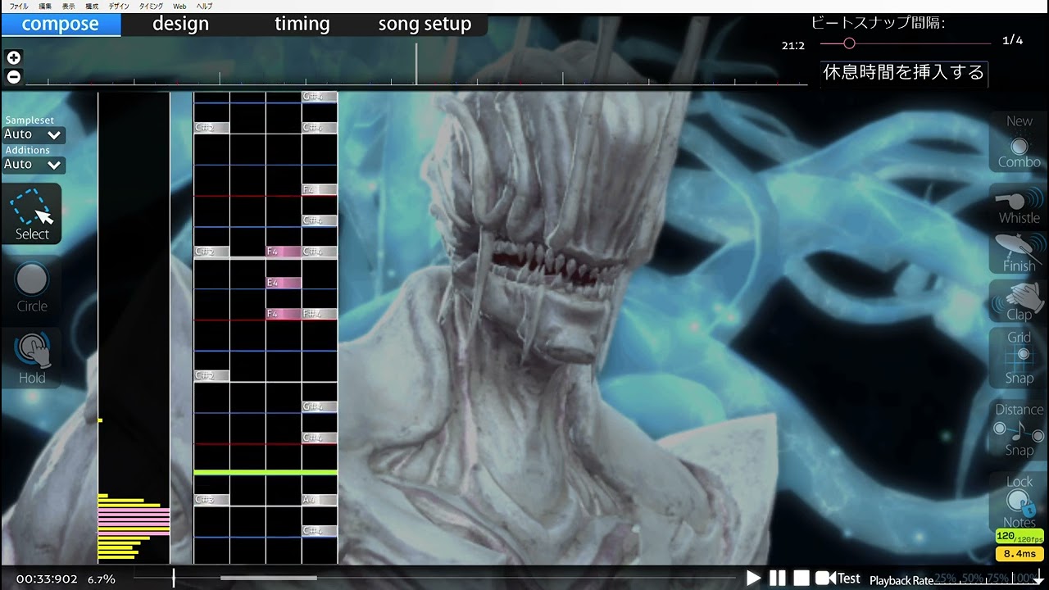Screen dimensions: 1049x590
Task: Click the note density overview strip
Action: pos(134,328)
